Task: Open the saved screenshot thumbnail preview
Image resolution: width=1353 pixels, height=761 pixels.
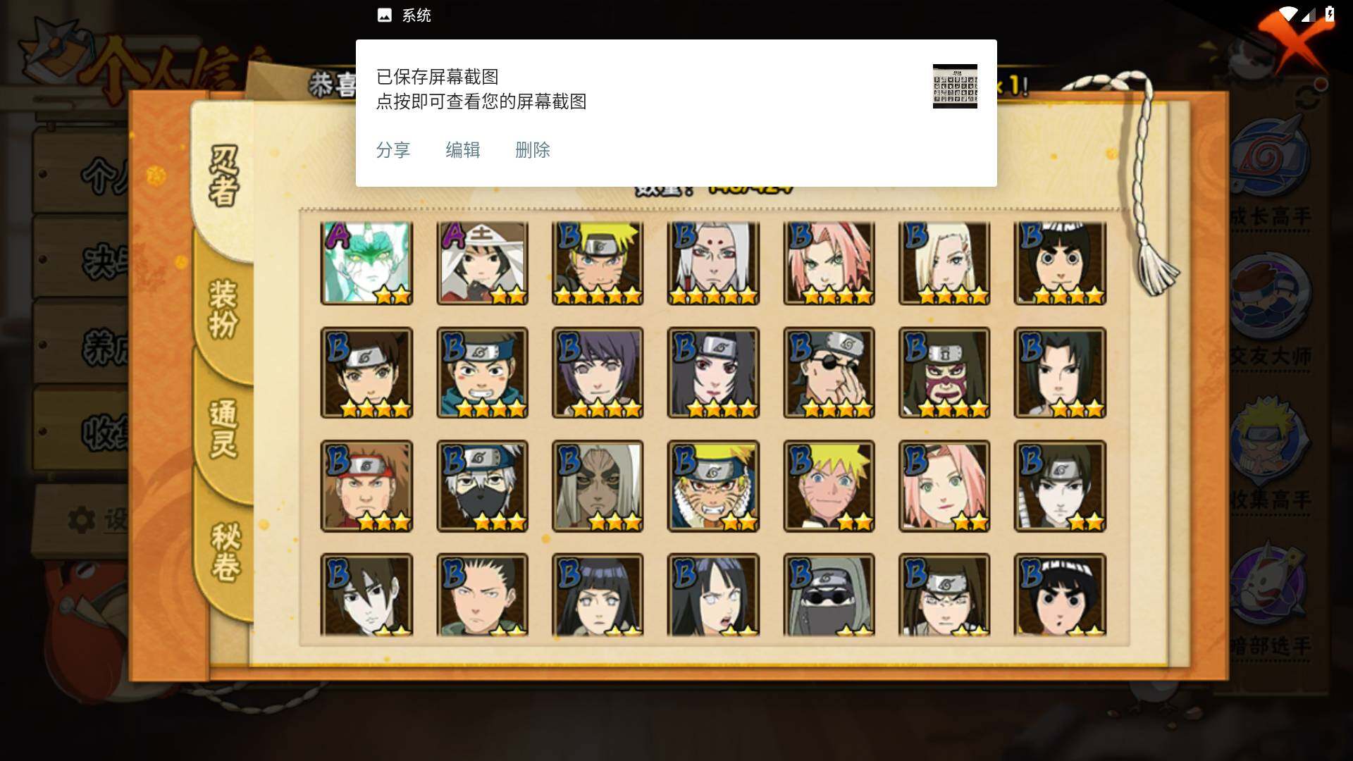Action: point(955,86)
